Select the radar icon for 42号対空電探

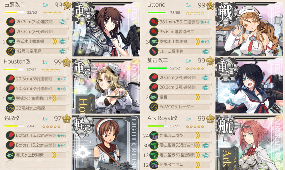(11, 51)
